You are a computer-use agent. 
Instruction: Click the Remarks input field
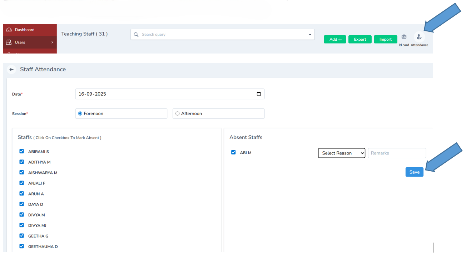397,153
